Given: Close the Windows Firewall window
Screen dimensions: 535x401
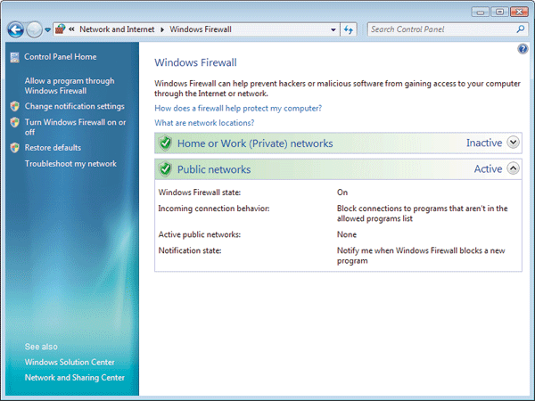Looking at the screenshot, I should point(519,12).
